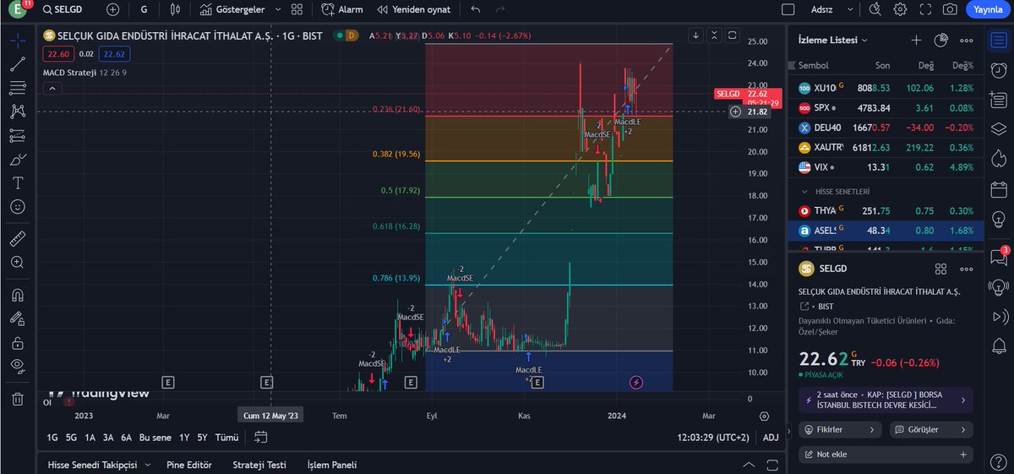The height and width of the screenshot is (474, 1014).
Task: Remove drawings with trash icon
Action: click(x=17, y=399)
